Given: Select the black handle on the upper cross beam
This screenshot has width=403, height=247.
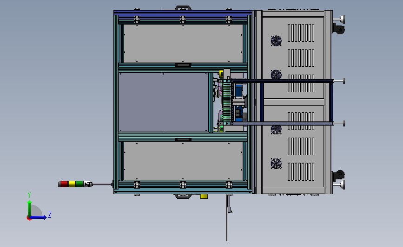Looking at the screenshot, I should 183,65.
